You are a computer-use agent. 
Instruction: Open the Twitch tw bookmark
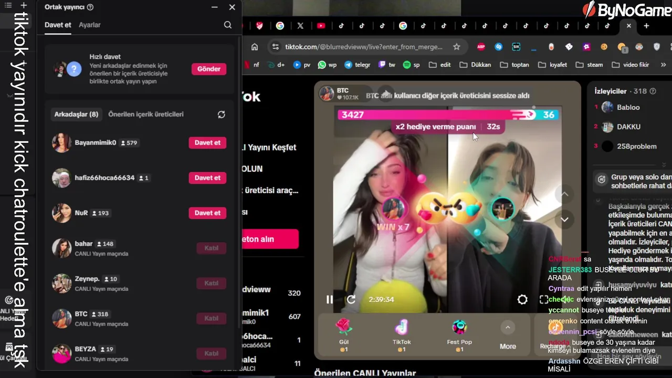(387, 65)
